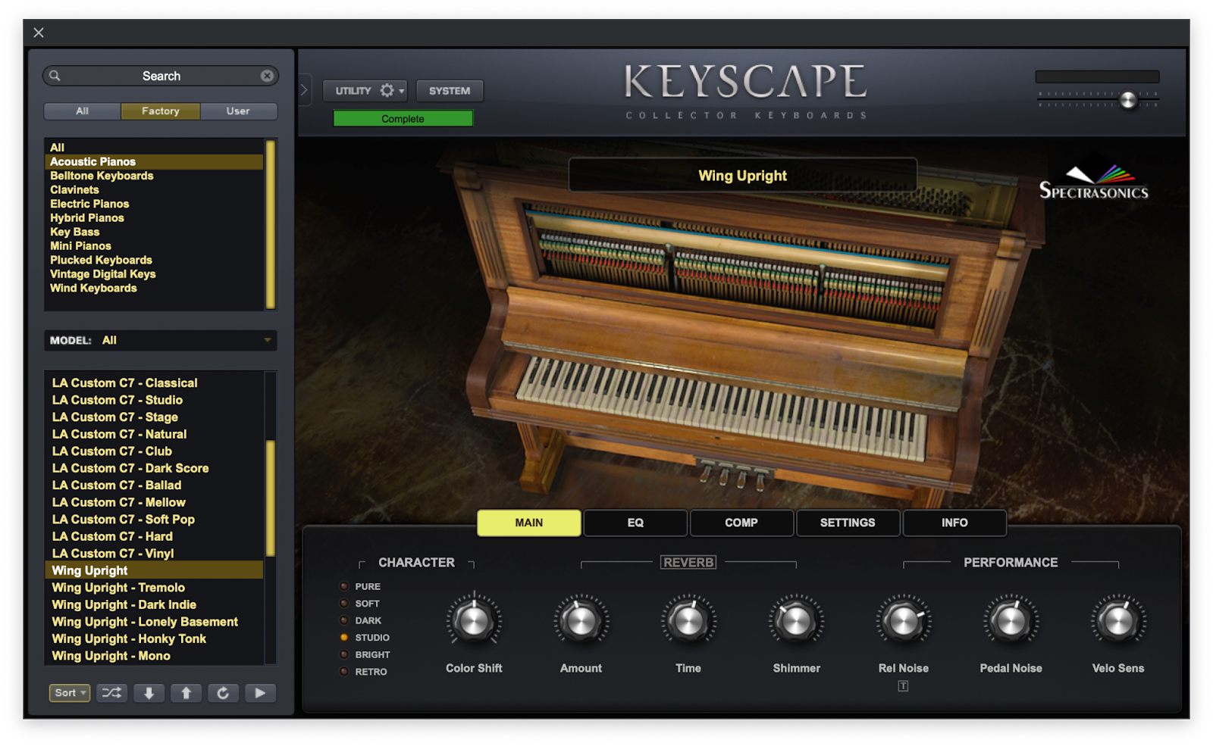The width and height of the screenshot is (1213, 746).
Task: Open the Sort dropdown
Action: [70, 693]
